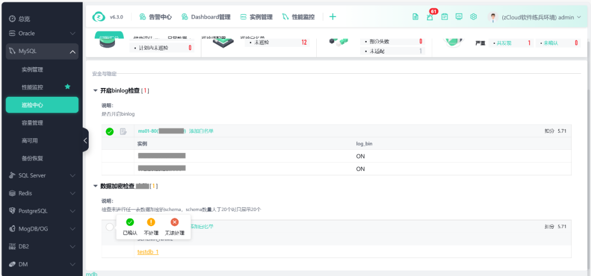The image size is (591, 276).
Task: Open the admin account dropdown arrow
Action: pyautogui.click(x=580, y=17)
